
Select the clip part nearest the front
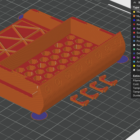pos(79,100)
